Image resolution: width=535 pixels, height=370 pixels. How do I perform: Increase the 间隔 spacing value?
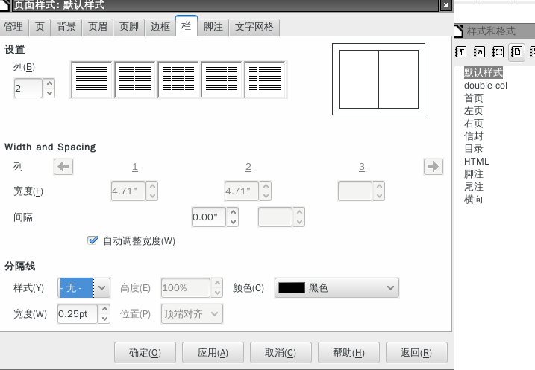pyautogui.click(x=233, y=212)
